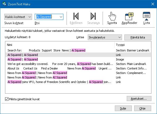Select the About Us Contact Us row
157x114 pixels.
(78, 68)
